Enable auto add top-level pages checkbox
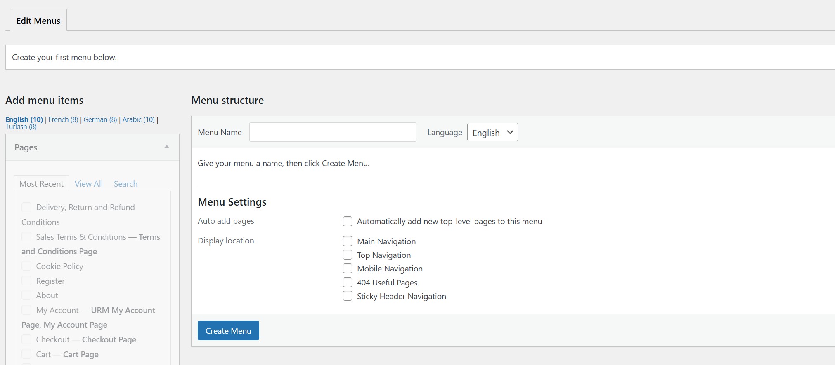835x365 pixels. click(348, 221)
